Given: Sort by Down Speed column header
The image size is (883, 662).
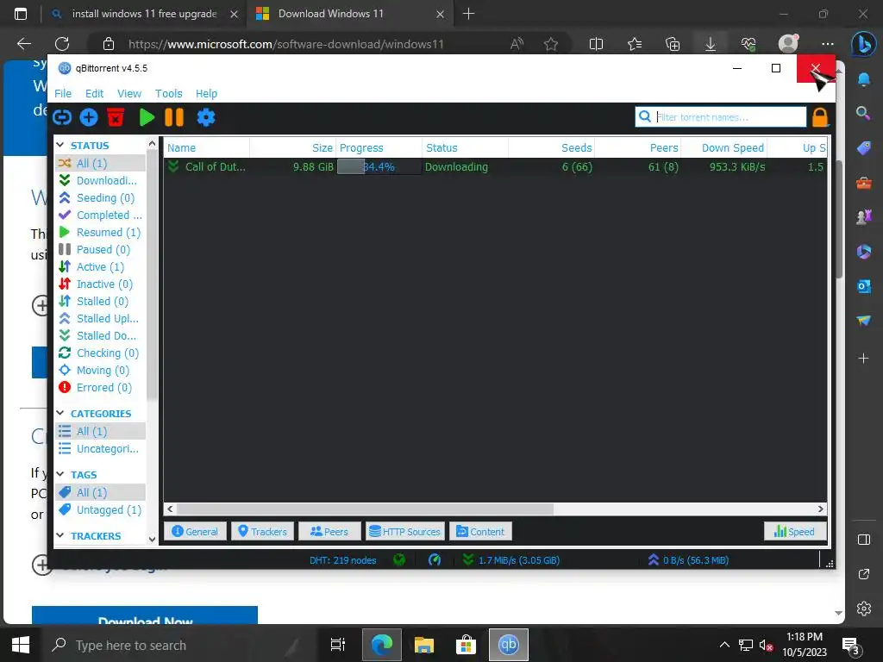Looking at the screenshot, I should [x=723, y=148].
